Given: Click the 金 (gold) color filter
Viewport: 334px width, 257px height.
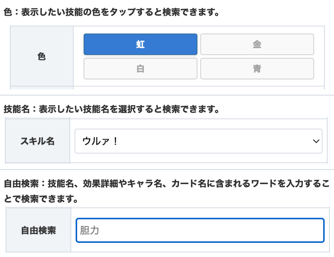Looking at the screenshot, I should coord(257,44).
